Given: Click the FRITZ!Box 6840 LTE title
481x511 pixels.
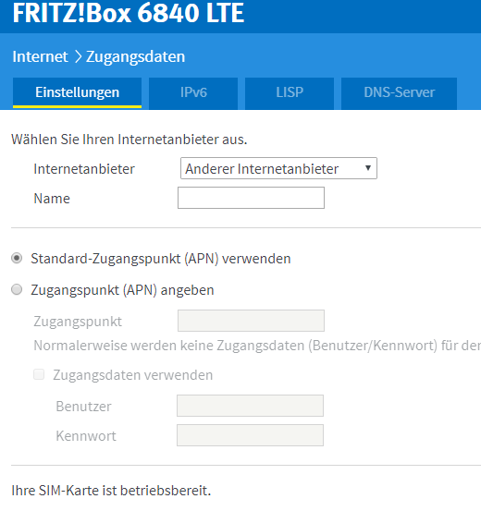Looking at the screenshot, I should pyautogui.click(x=129, y=13).
